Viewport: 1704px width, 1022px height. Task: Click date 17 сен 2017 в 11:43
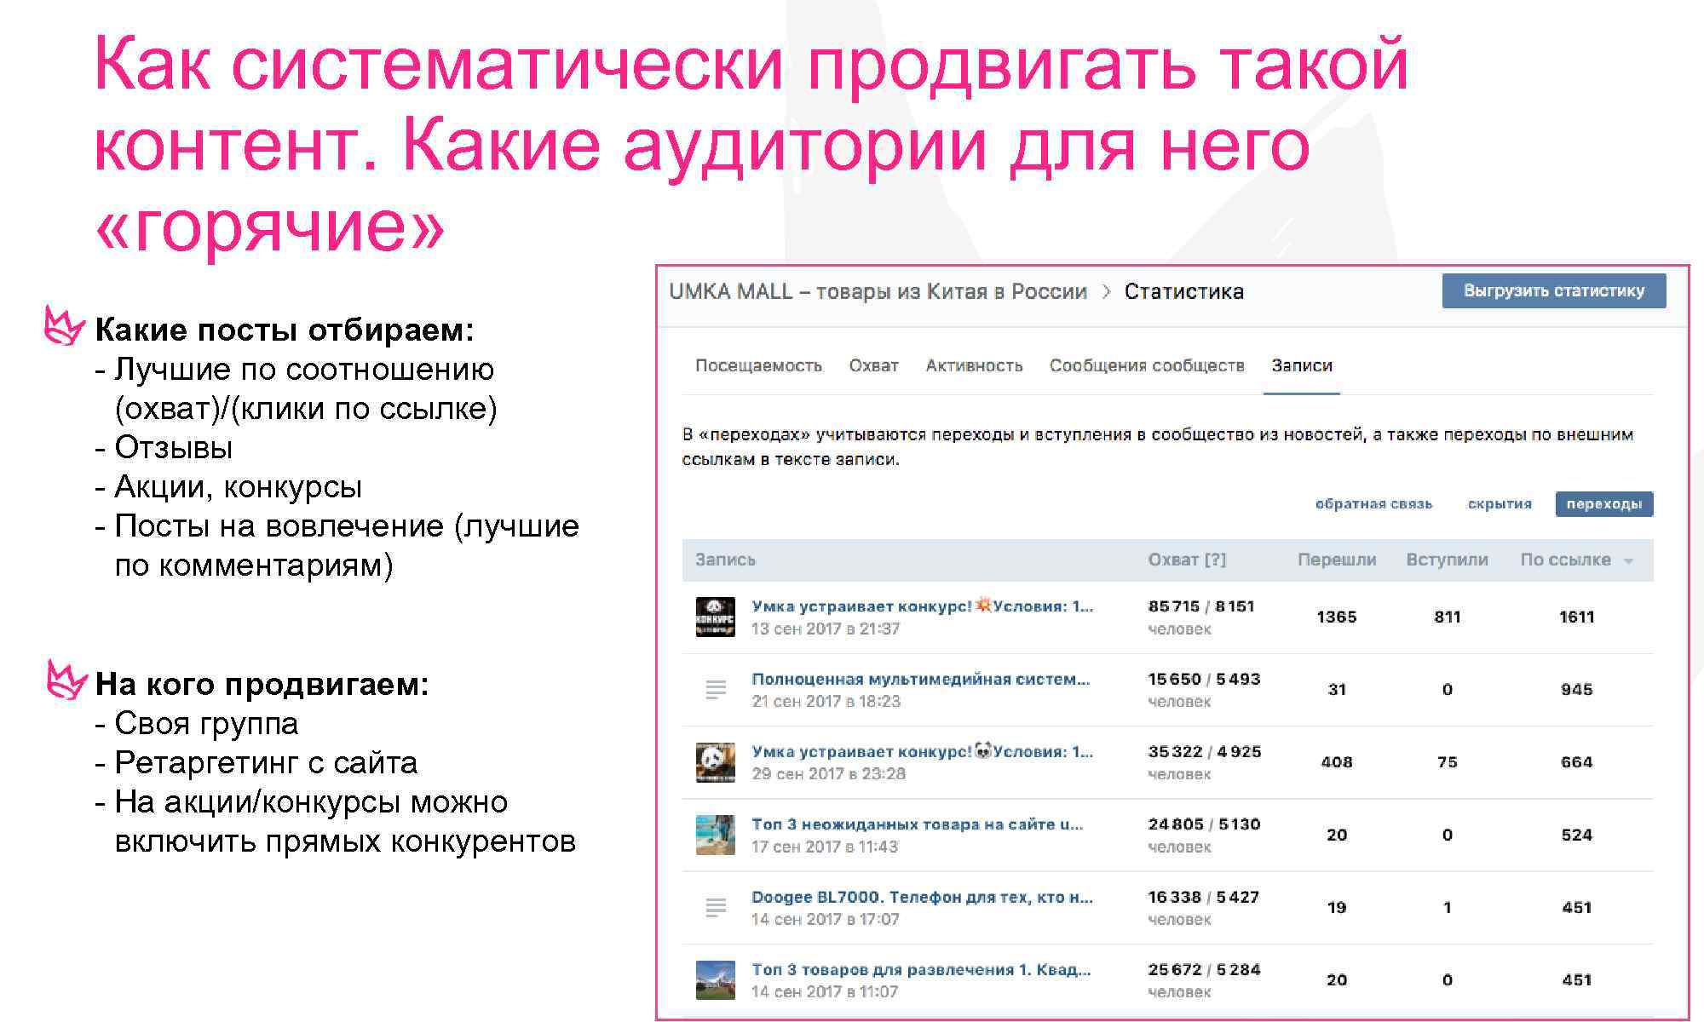(x=825, y=847)
